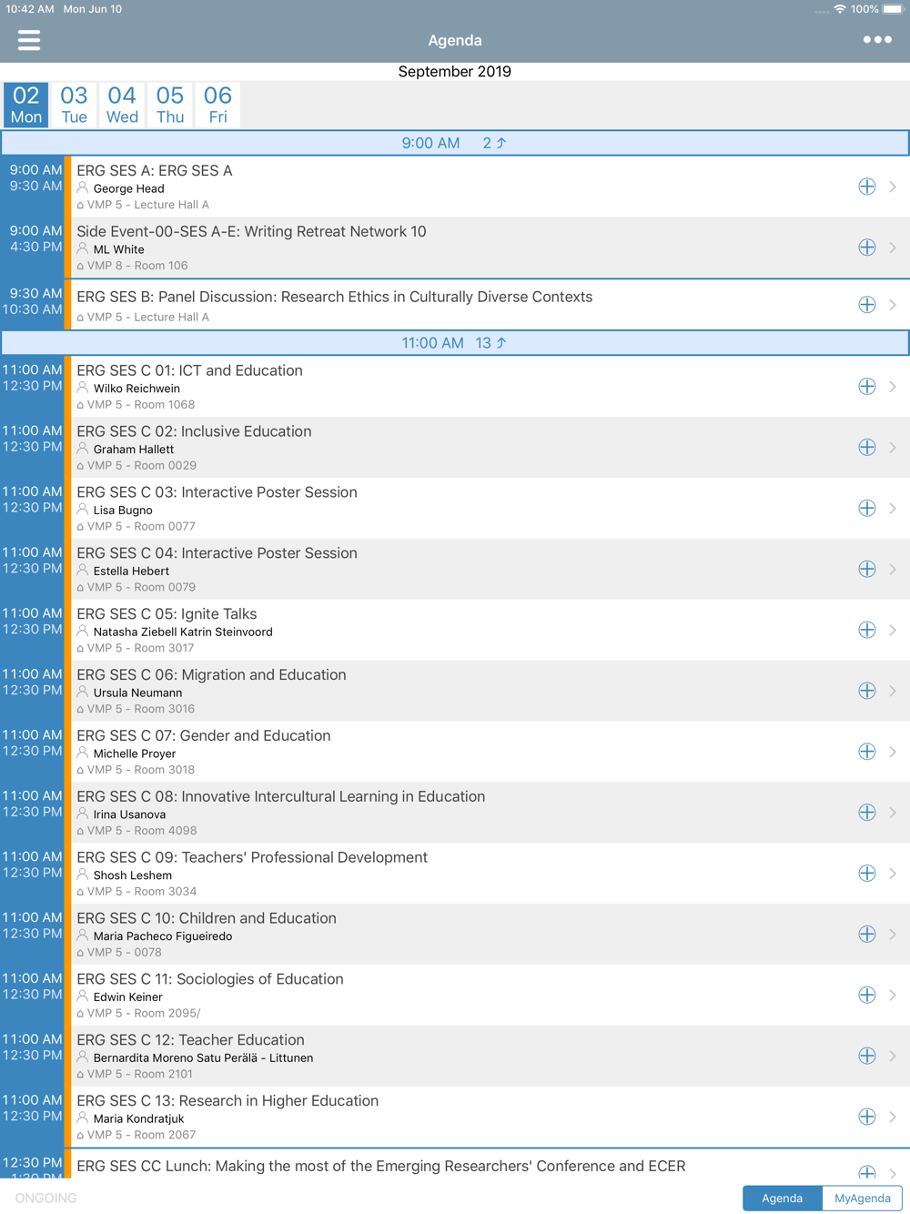The image size is (910, 1214).
Task: Click location VMP 5 - Room 0077
Action: click(x=141, y=527)
